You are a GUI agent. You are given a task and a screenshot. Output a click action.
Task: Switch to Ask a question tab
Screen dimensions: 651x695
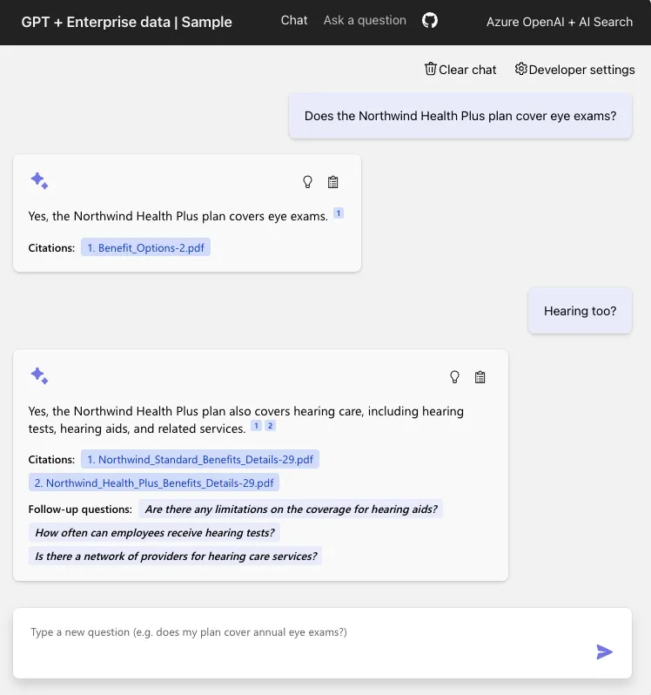(x=365, y=20)
